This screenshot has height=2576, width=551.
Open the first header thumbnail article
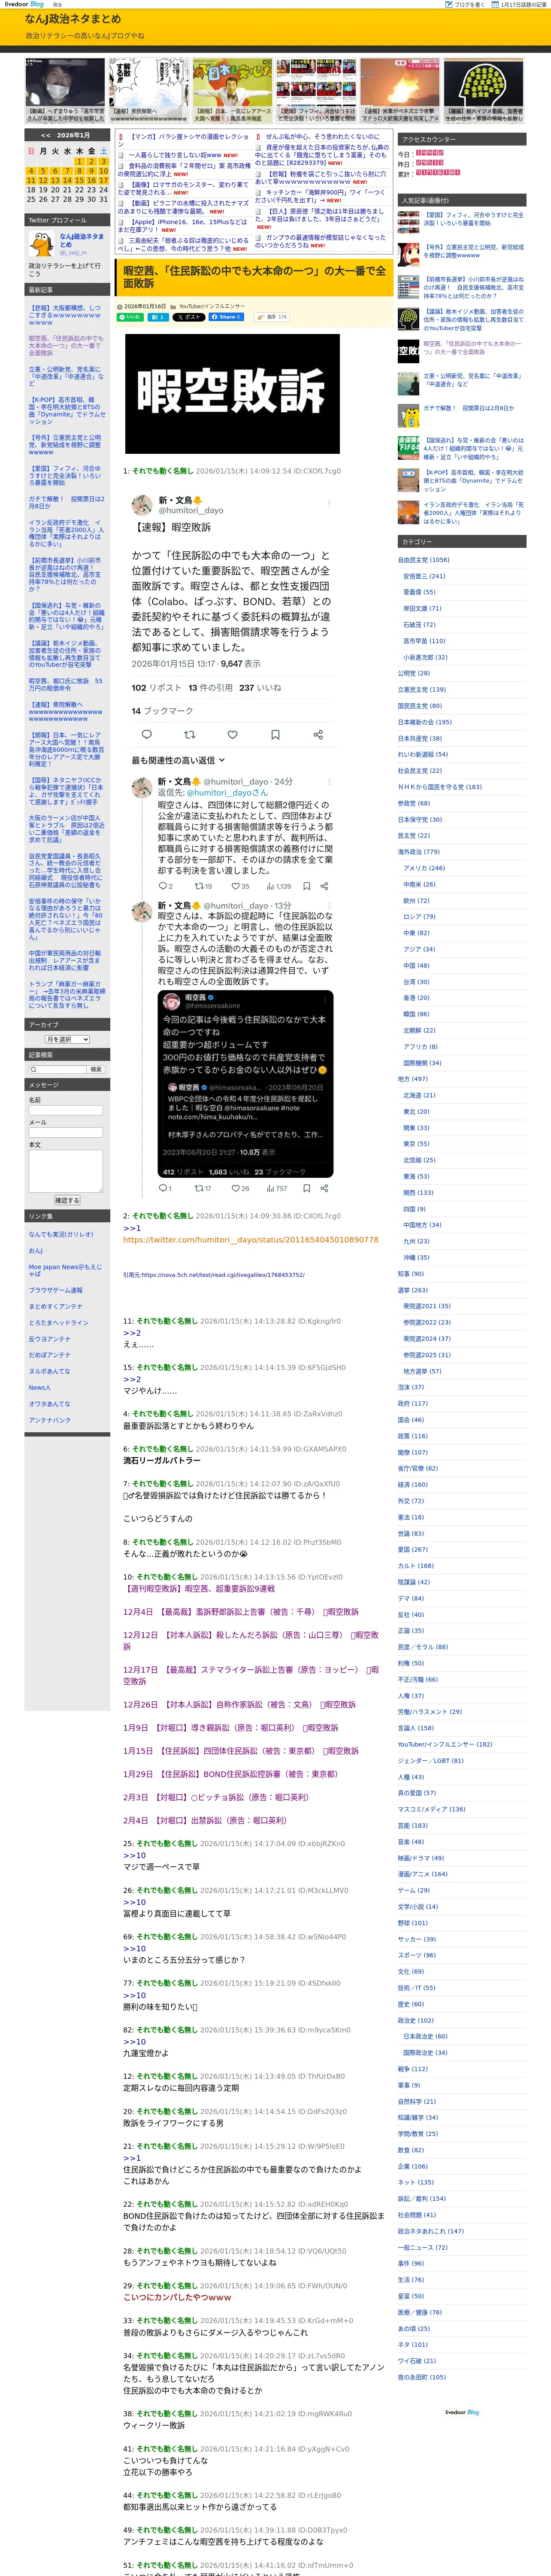pos(65,90)
